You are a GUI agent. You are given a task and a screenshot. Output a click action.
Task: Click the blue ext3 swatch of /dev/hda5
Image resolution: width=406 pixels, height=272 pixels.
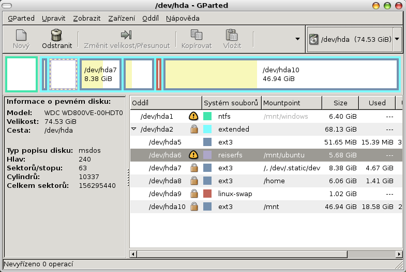tap(207, 142)
